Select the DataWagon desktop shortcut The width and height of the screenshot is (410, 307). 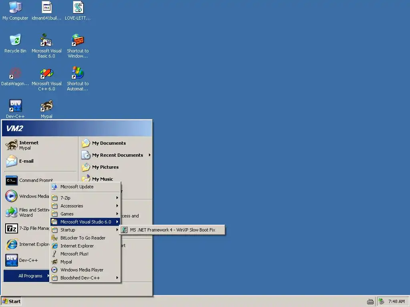(x=15, y=76)
